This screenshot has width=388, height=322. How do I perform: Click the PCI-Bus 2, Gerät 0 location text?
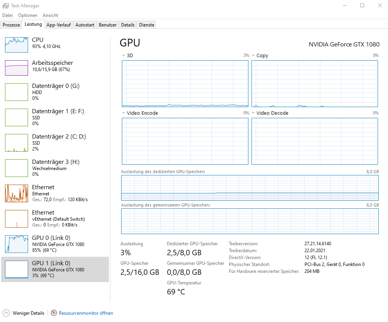335,264
